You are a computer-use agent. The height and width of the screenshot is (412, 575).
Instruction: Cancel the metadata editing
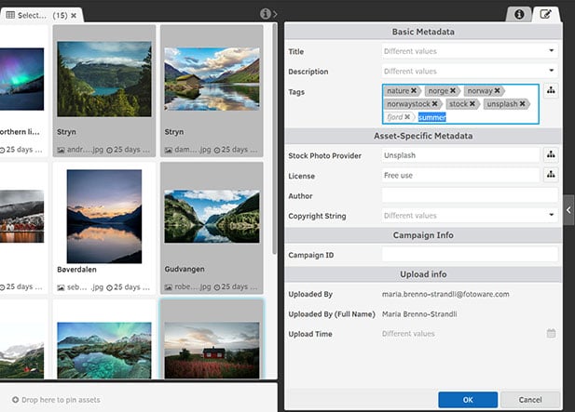530,400
